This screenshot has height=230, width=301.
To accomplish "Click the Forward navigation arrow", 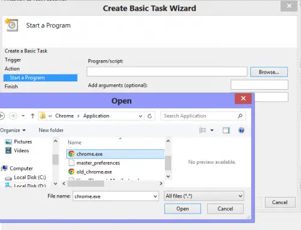I will [13, 116].
